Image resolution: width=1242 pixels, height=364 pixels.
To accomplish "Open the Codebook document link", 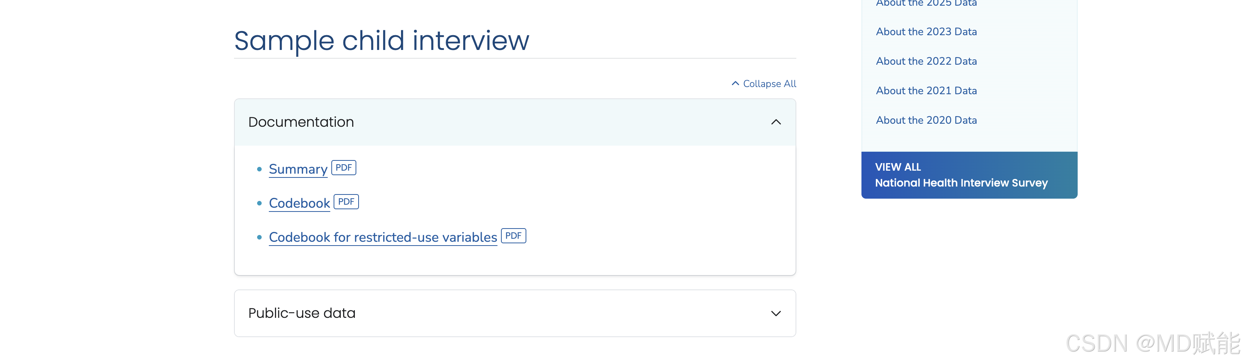I will click(x=300, y=203).
